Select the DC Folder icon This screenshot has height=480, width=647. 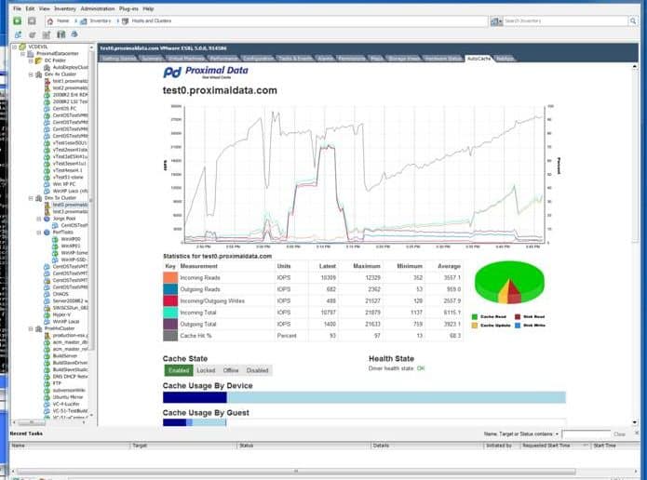[38, 60]
